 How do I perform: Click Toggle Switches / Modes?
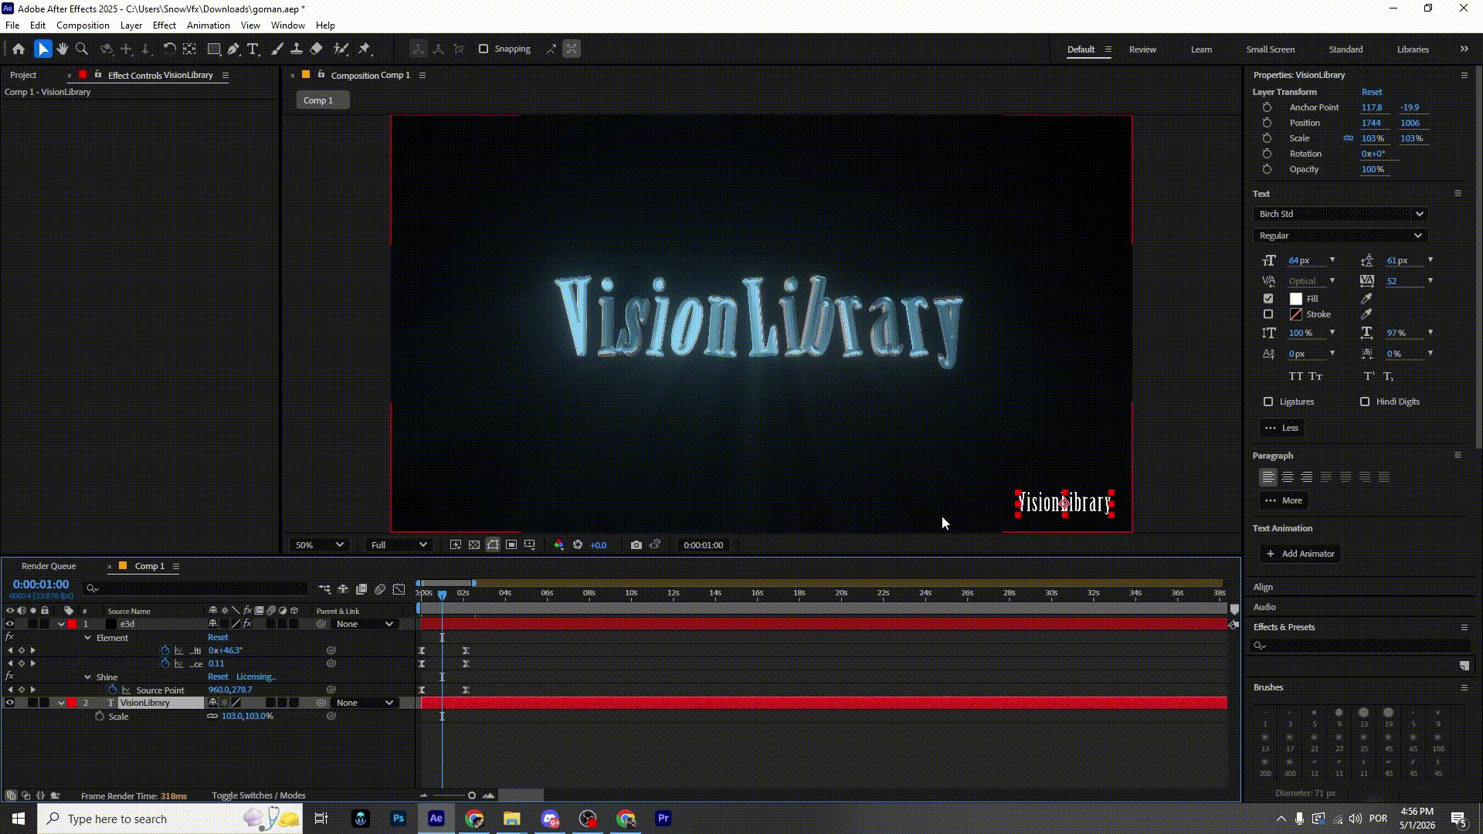[x=259, y=795]
